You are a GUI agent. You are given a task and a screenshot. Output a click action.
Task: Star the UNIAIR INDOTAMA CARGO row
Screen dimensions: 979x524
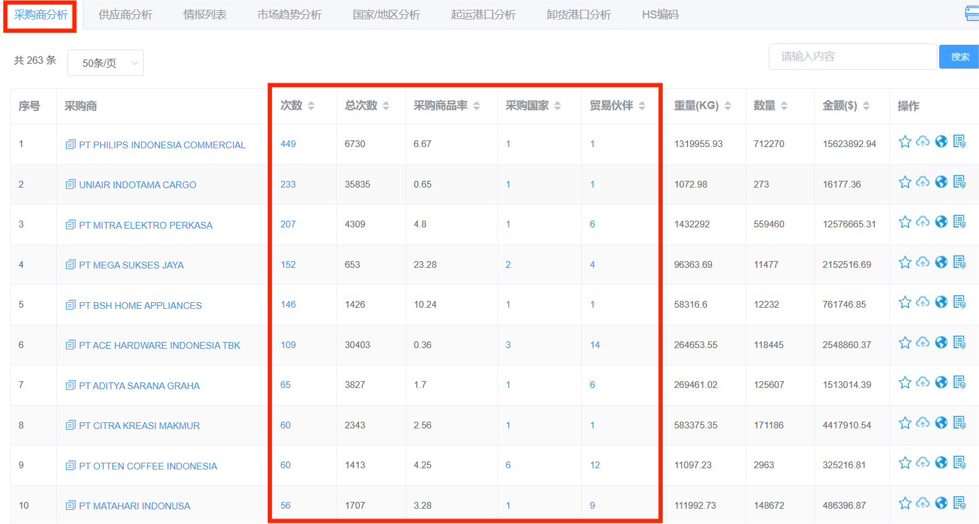(x=905, y=182)
